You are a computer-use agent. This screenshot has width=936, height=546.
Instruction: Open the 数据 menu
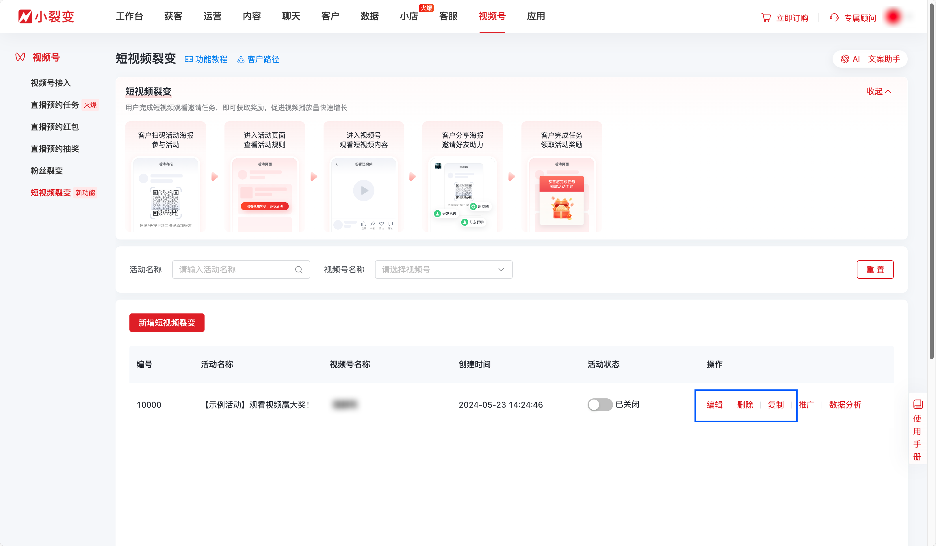pyautogui.click(x=369, y=16)
